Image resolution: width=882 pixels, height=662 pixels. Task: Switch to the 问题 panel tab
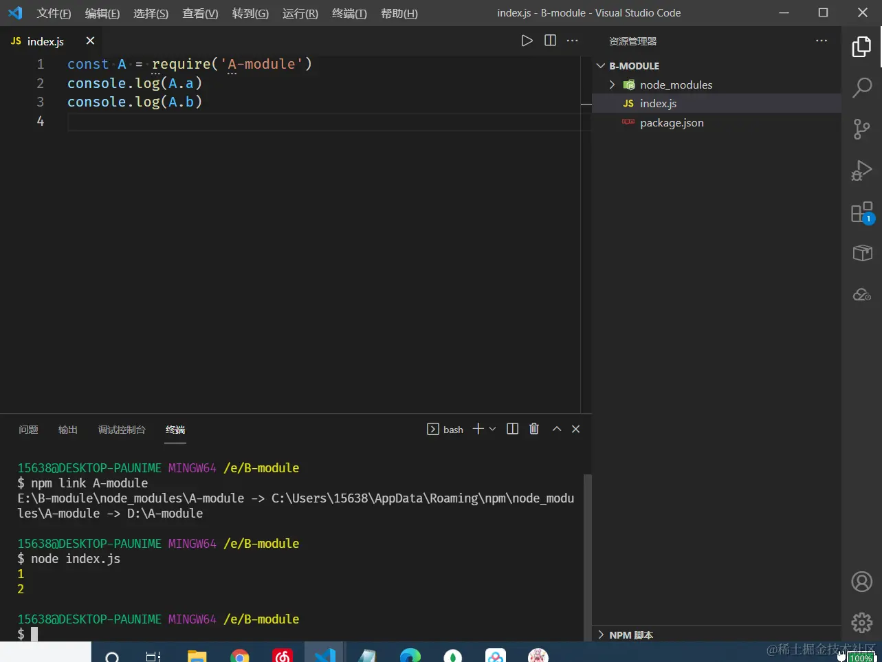pos(28,430)
